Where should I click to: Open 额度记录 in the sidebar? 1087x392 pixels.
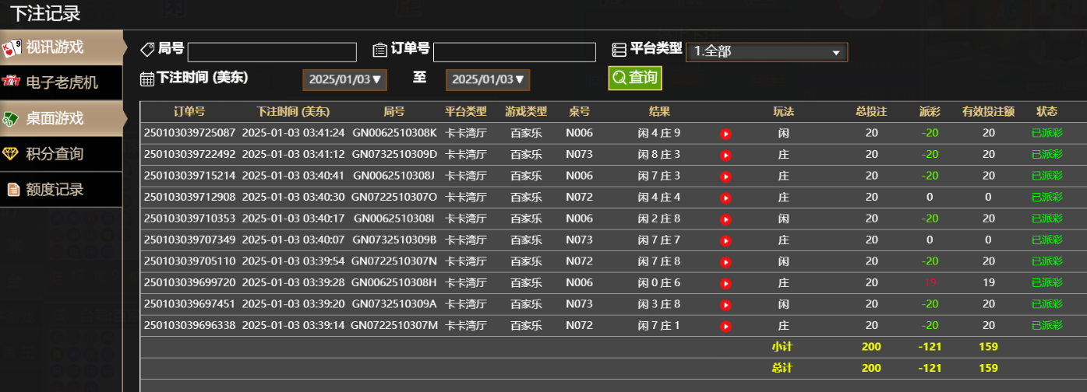point(61,190)
